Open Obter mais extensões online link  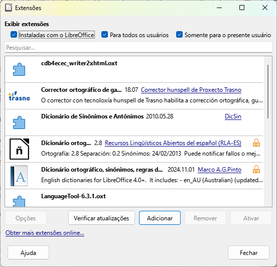45,233
